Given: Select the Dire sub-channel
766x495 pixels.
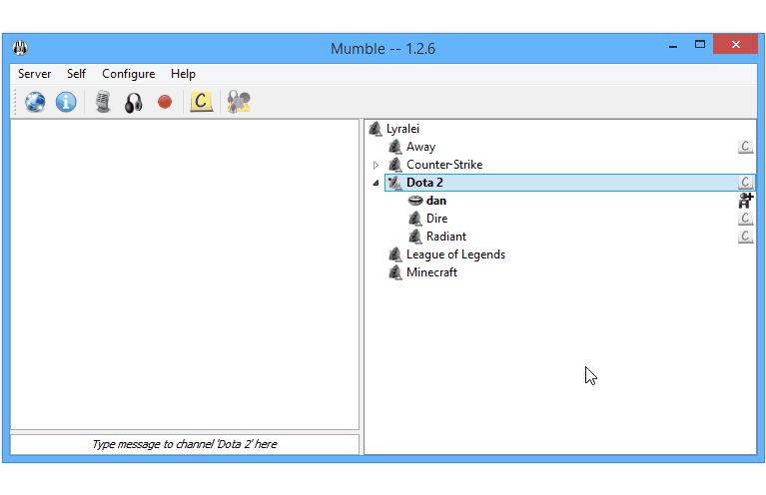Looking at the screenshot, I should 436,219.
